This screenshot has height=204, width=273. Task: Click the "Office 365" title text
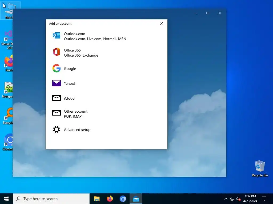[x=72, y=50]
